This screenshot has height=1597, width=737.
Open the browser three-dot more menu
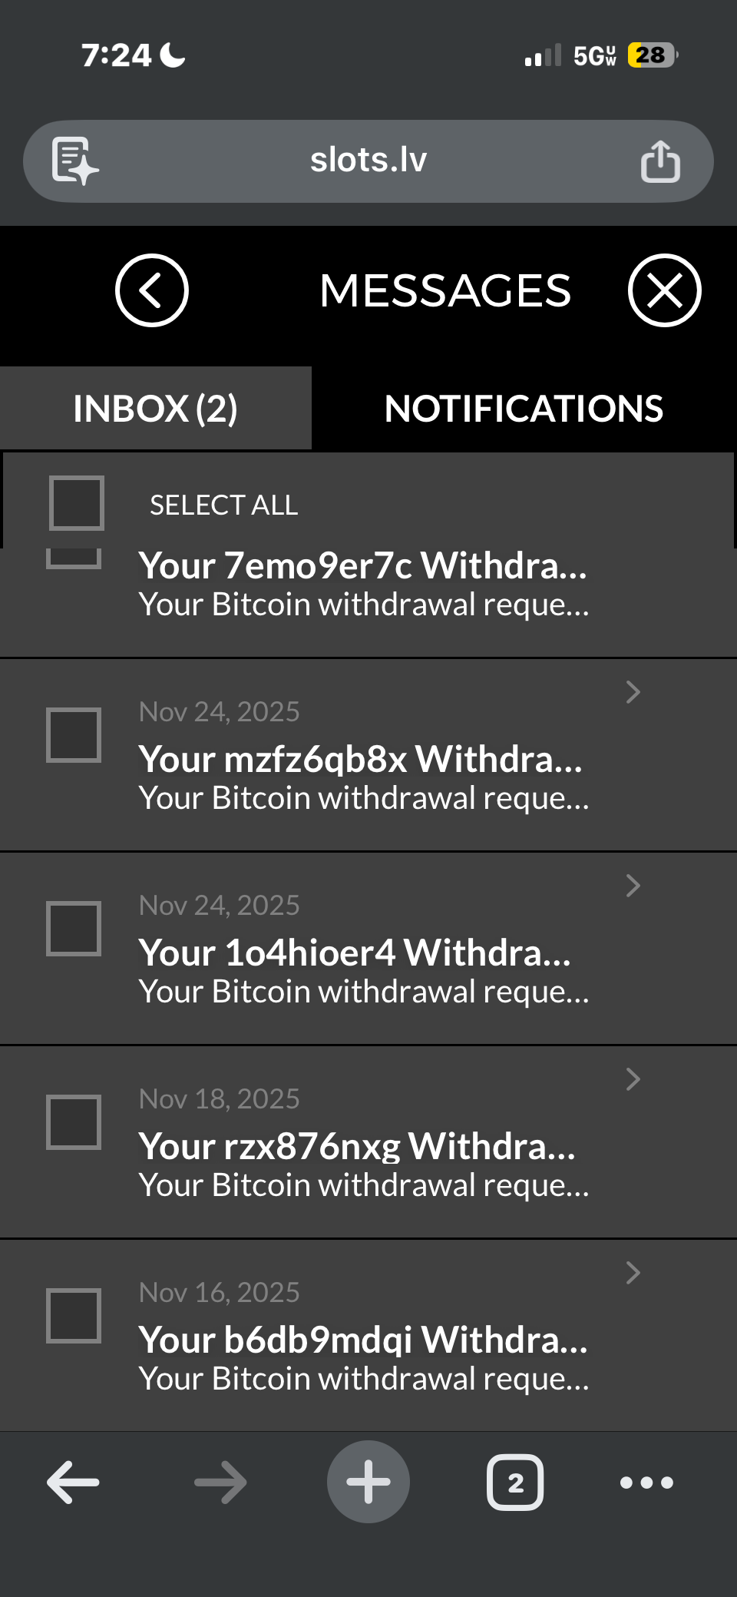pyautogui.click(x=646, y=1482)
